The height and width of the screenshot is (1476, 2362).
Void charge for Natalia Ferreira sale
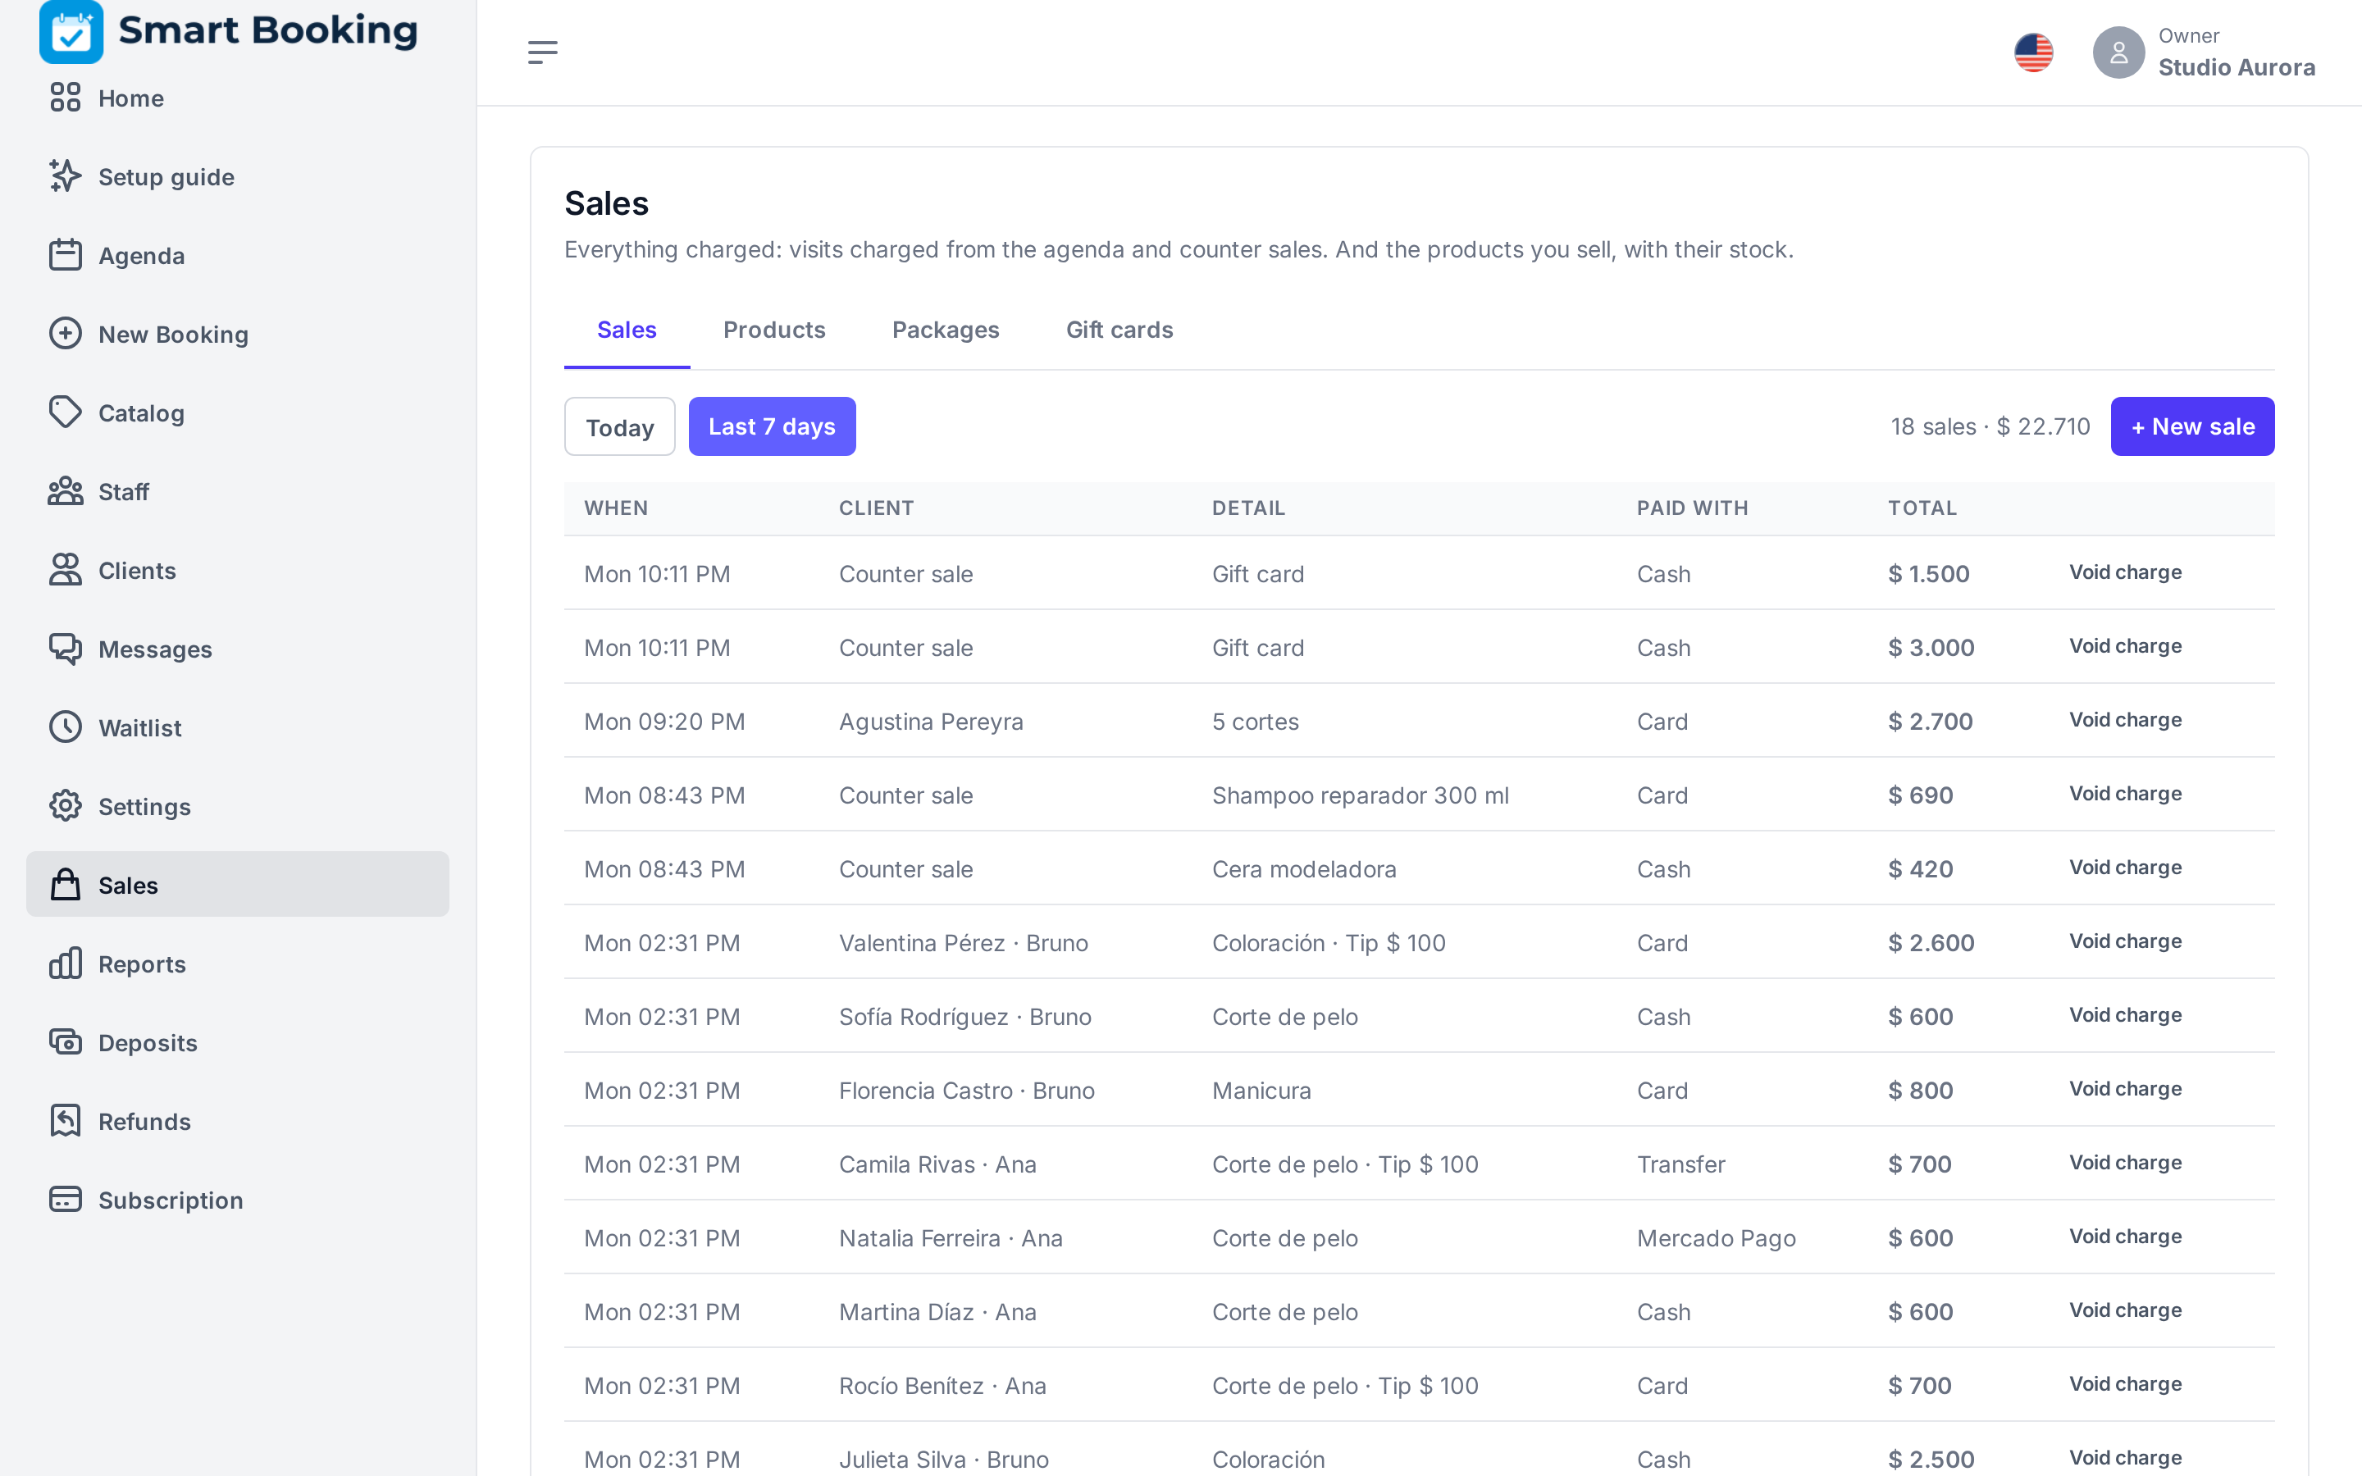pyautogui.click(x=2125, y=1237)
